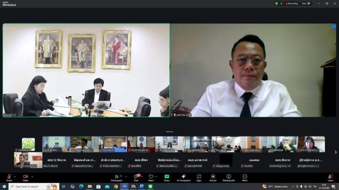Toggle meeting recording with Record

pos(213,177)
